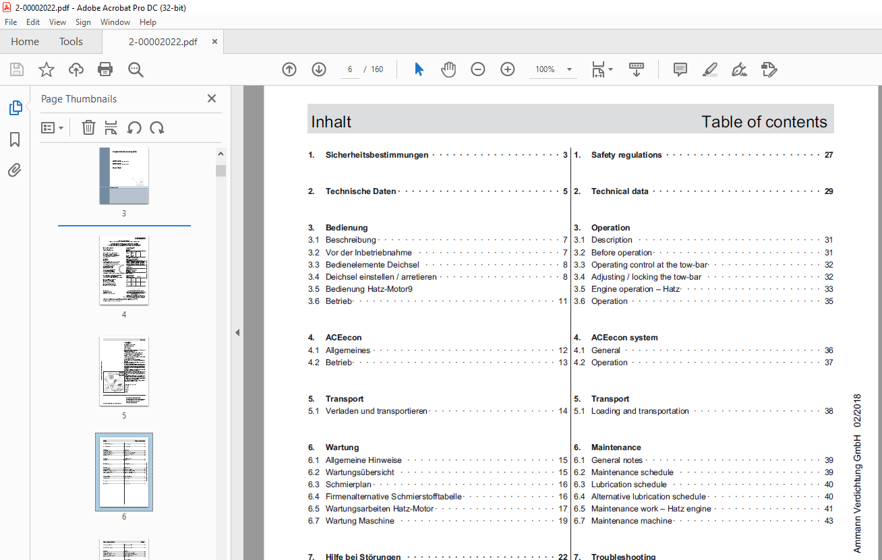Click 'Adjusting / locking the tow-bar' entry
This screenshot has width=882, height=560.
pos(646,277)
